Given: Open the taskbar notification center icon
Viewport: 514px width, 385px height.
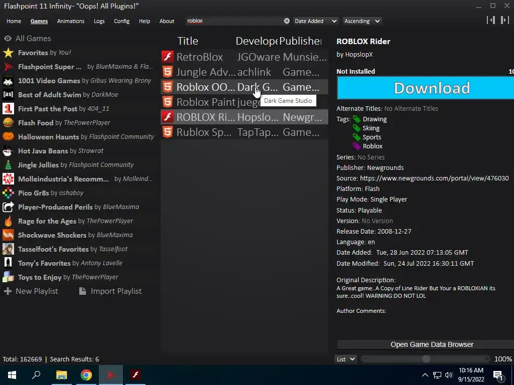Looking at the screenshot, I should point(498,375).
